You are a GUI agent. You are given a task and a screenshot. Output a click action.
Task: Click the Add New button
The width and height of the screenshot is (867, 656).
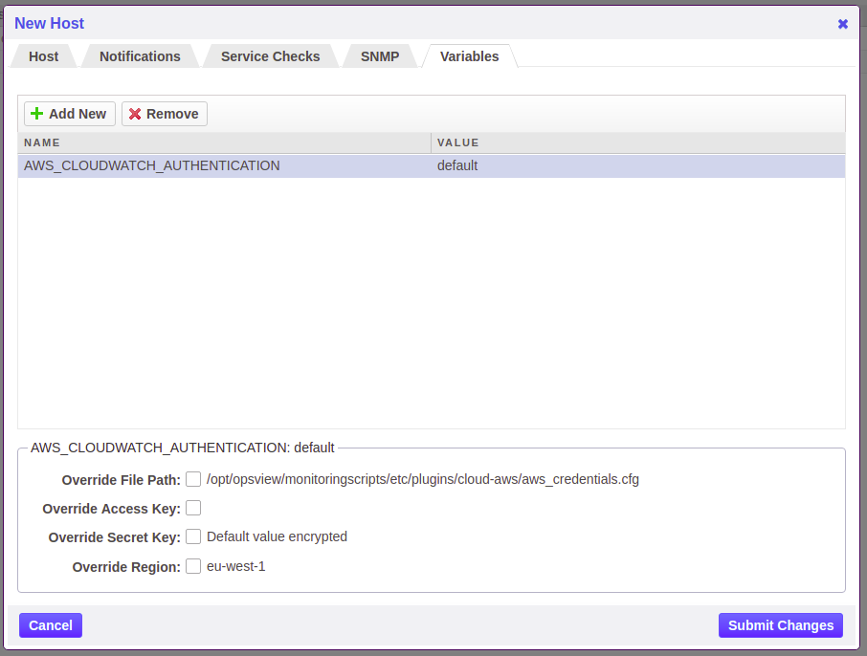click(69, 113)
